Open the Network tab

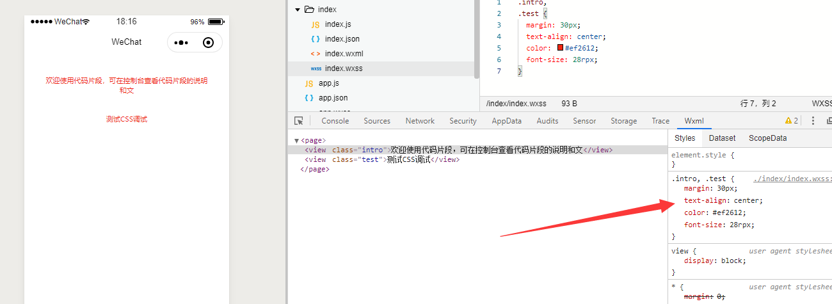click(420, 121)
